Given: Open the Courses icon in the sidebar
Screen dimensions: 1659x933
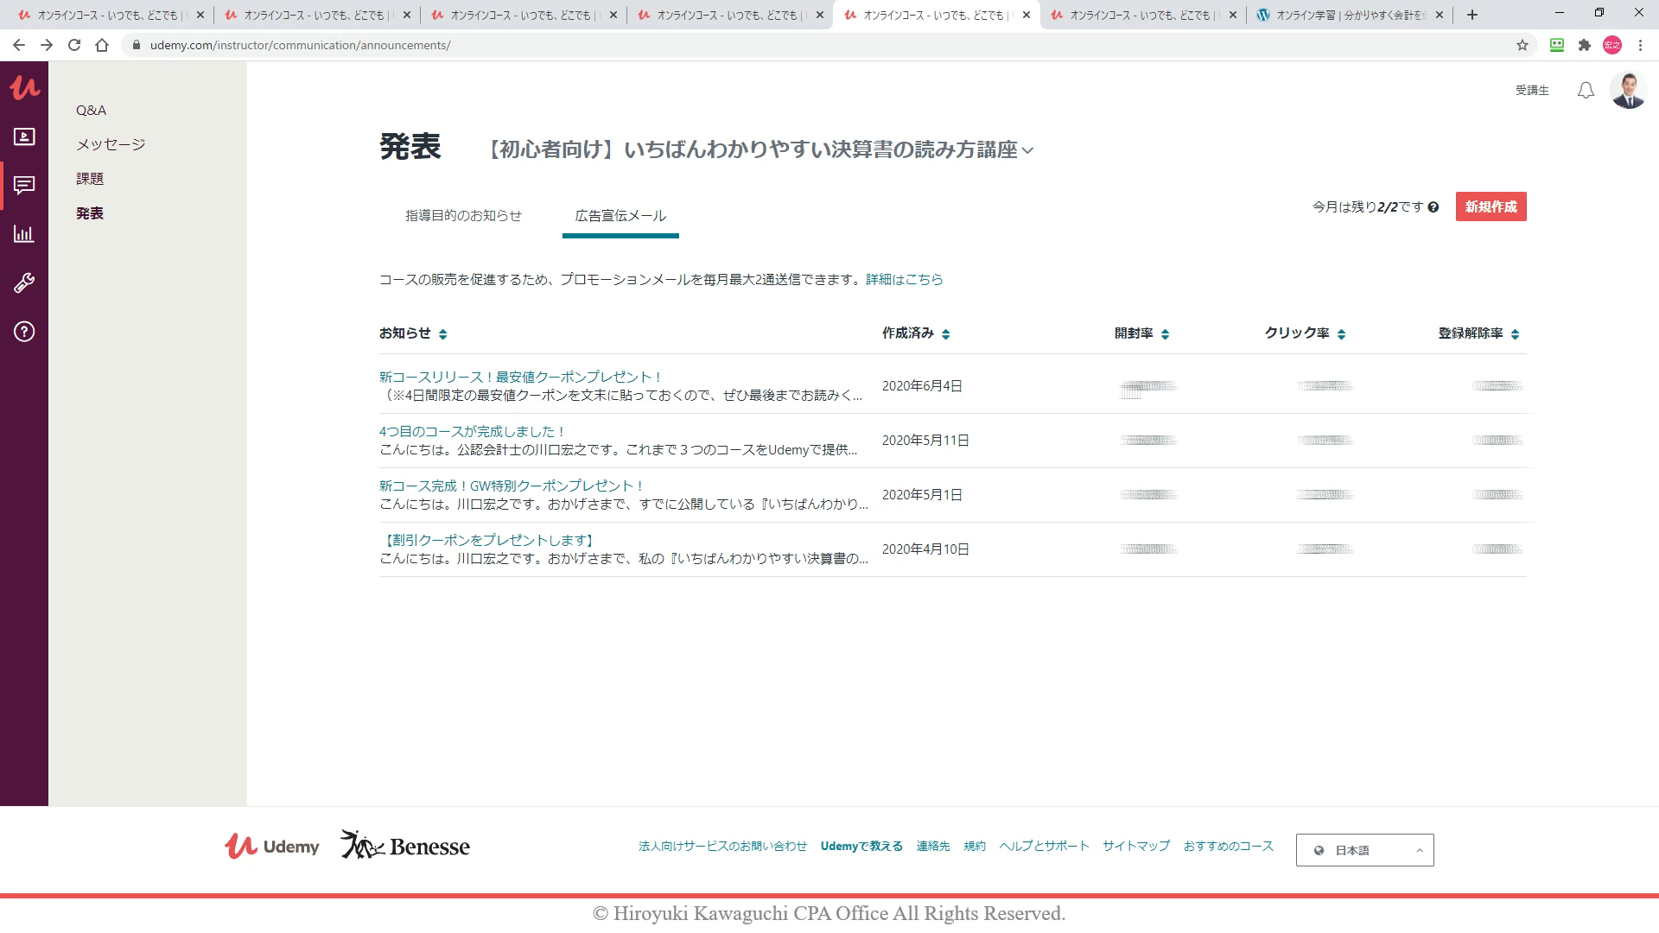Looking at the screenshot, I should click(24, 136).
